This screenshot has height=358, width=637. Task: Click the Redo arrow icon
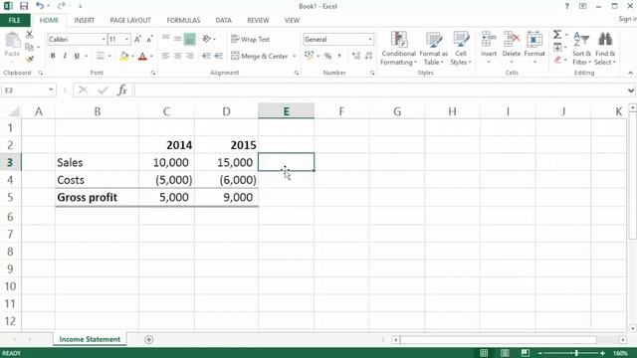tap(61, 6)
